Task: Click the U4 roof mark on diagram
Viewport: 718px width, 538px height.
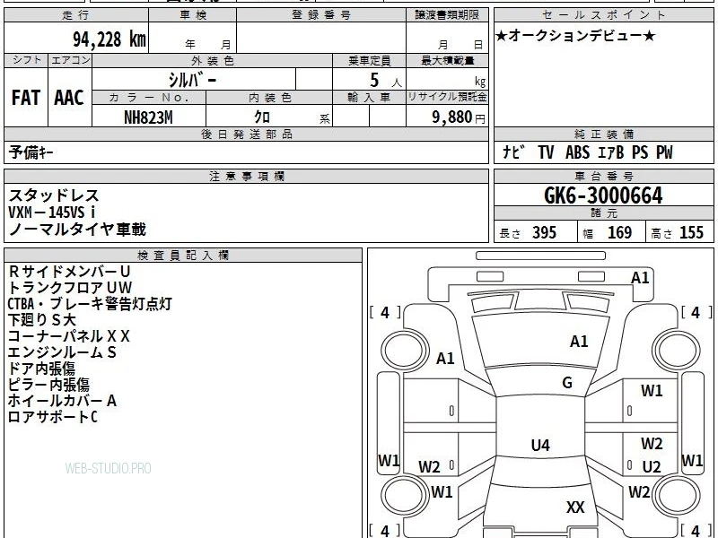Action: [540, 445]
